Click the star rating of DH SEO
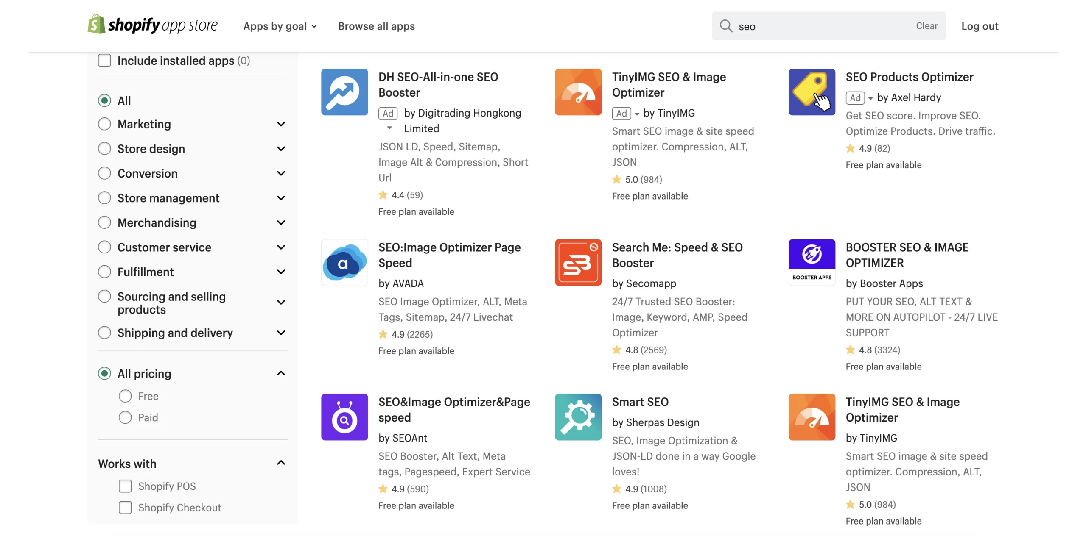The width and height of the screenshot is (1086, 536). point(383,194)
